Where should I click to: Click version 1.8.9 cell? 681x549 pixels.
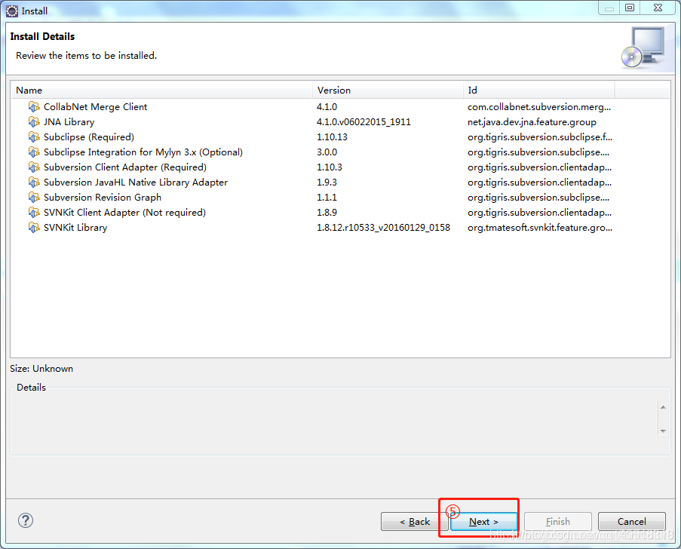coord(327,213)
